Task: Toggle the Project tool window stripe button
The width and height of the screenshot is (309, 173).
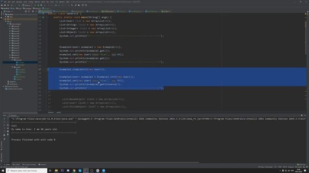Action: 1,15
